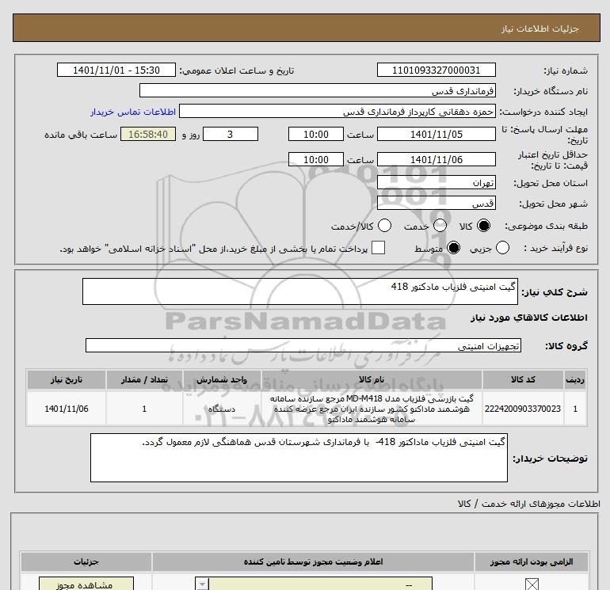The image size is (610, 590).
Task: Click the ایجاد کننده درخواست field
Action: pos(337,112)
